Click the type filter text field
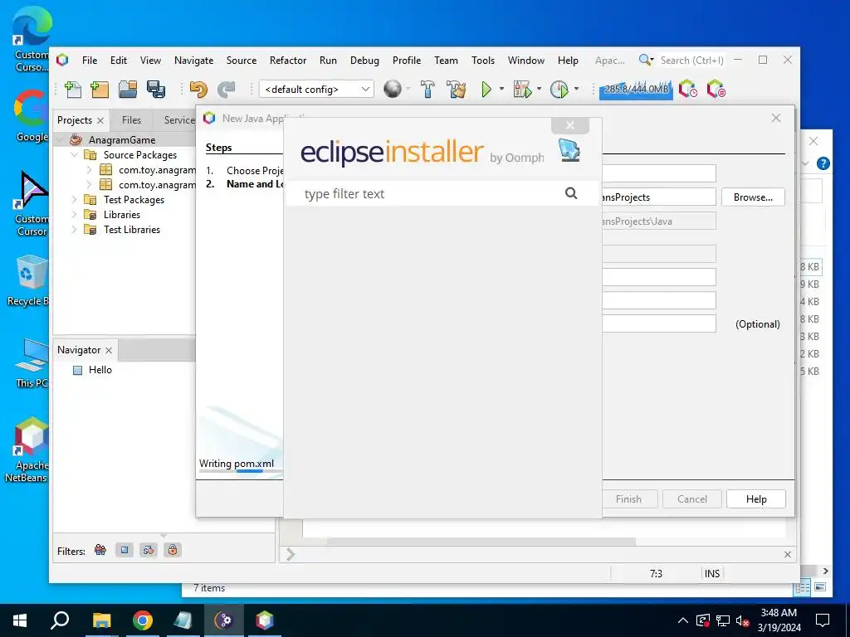The height and width of the screenshot is (637, 850). (x=431, y=193)
